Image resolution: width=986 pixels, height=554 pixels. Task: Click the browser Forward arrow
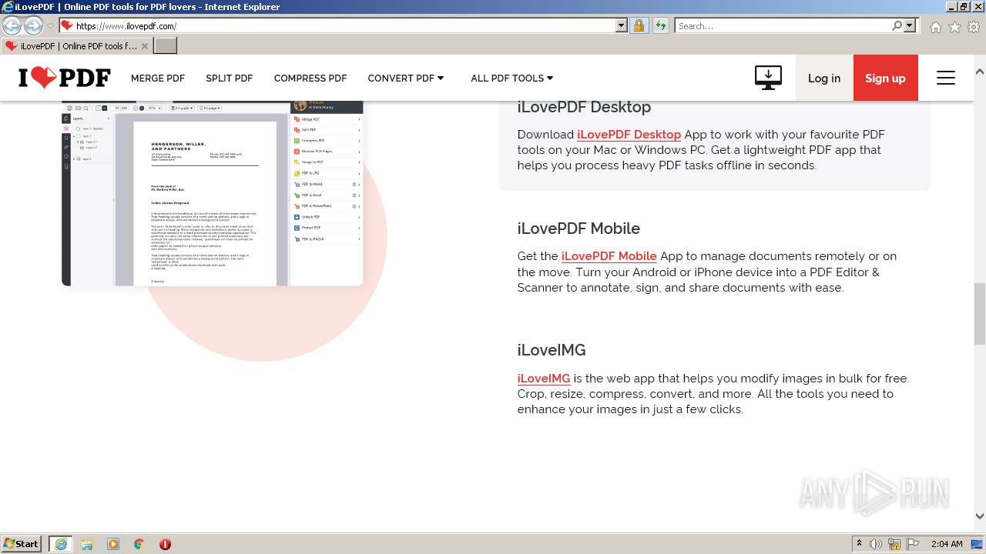click(33, 25)
